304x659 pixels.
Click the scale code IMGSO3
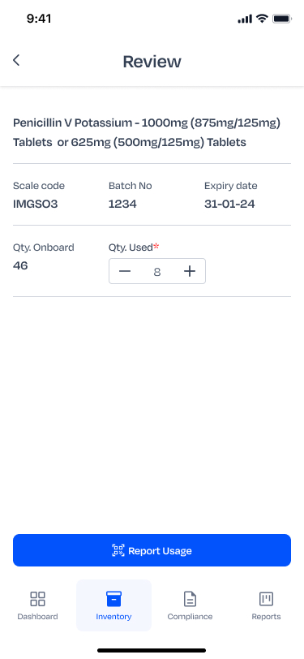(x=36, y=205)
